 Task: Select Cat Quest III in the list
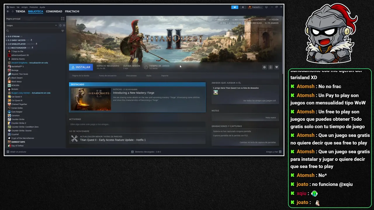coord(17,100)
